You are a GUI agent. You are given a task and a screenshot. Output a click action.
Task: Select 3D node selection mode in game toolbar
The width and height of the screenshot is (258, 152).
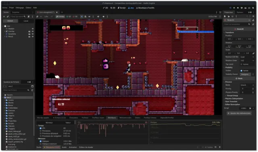[75, 16]
